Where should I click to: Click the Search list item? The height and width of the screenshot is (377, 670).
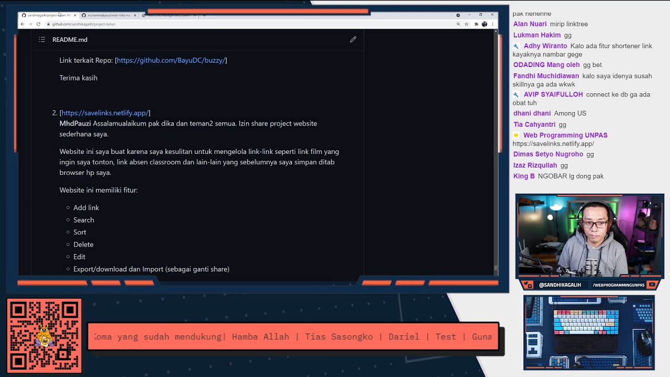83,220
